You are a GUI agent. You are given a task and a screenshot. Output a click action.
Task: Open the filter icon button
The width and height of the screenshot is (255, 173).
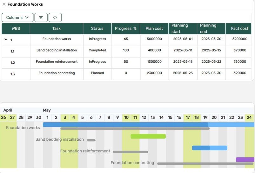(41, 17)
